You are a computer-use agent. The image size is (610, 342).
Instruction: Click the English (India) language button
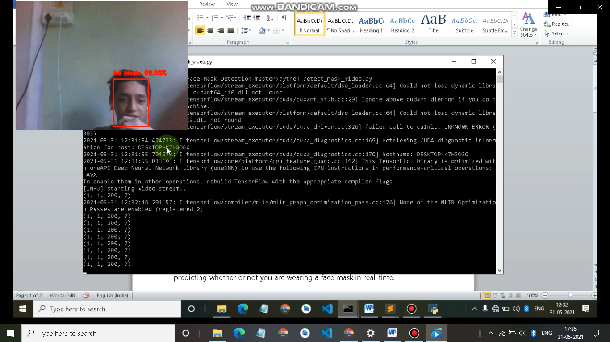click(112, 295)
